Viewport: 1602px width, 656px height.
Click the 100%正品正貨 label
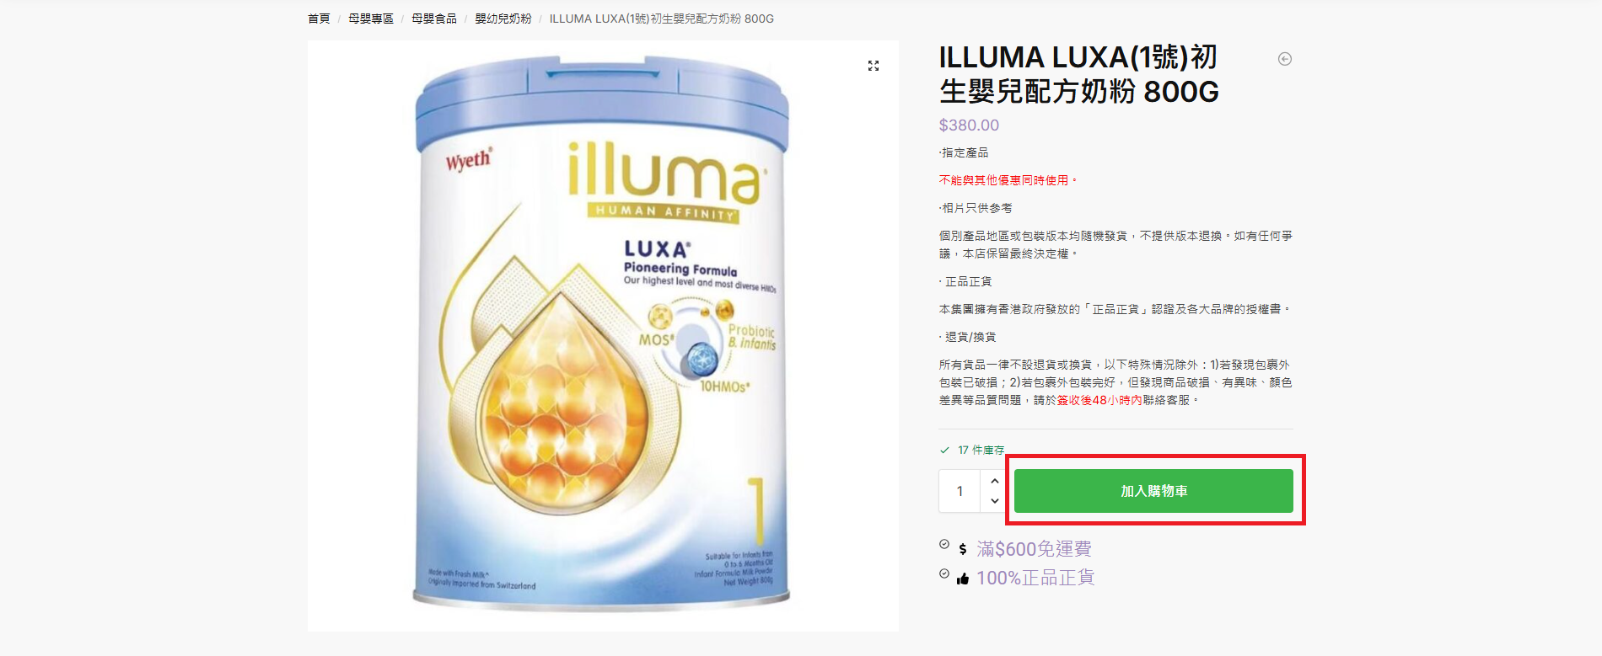(1035, 578)
